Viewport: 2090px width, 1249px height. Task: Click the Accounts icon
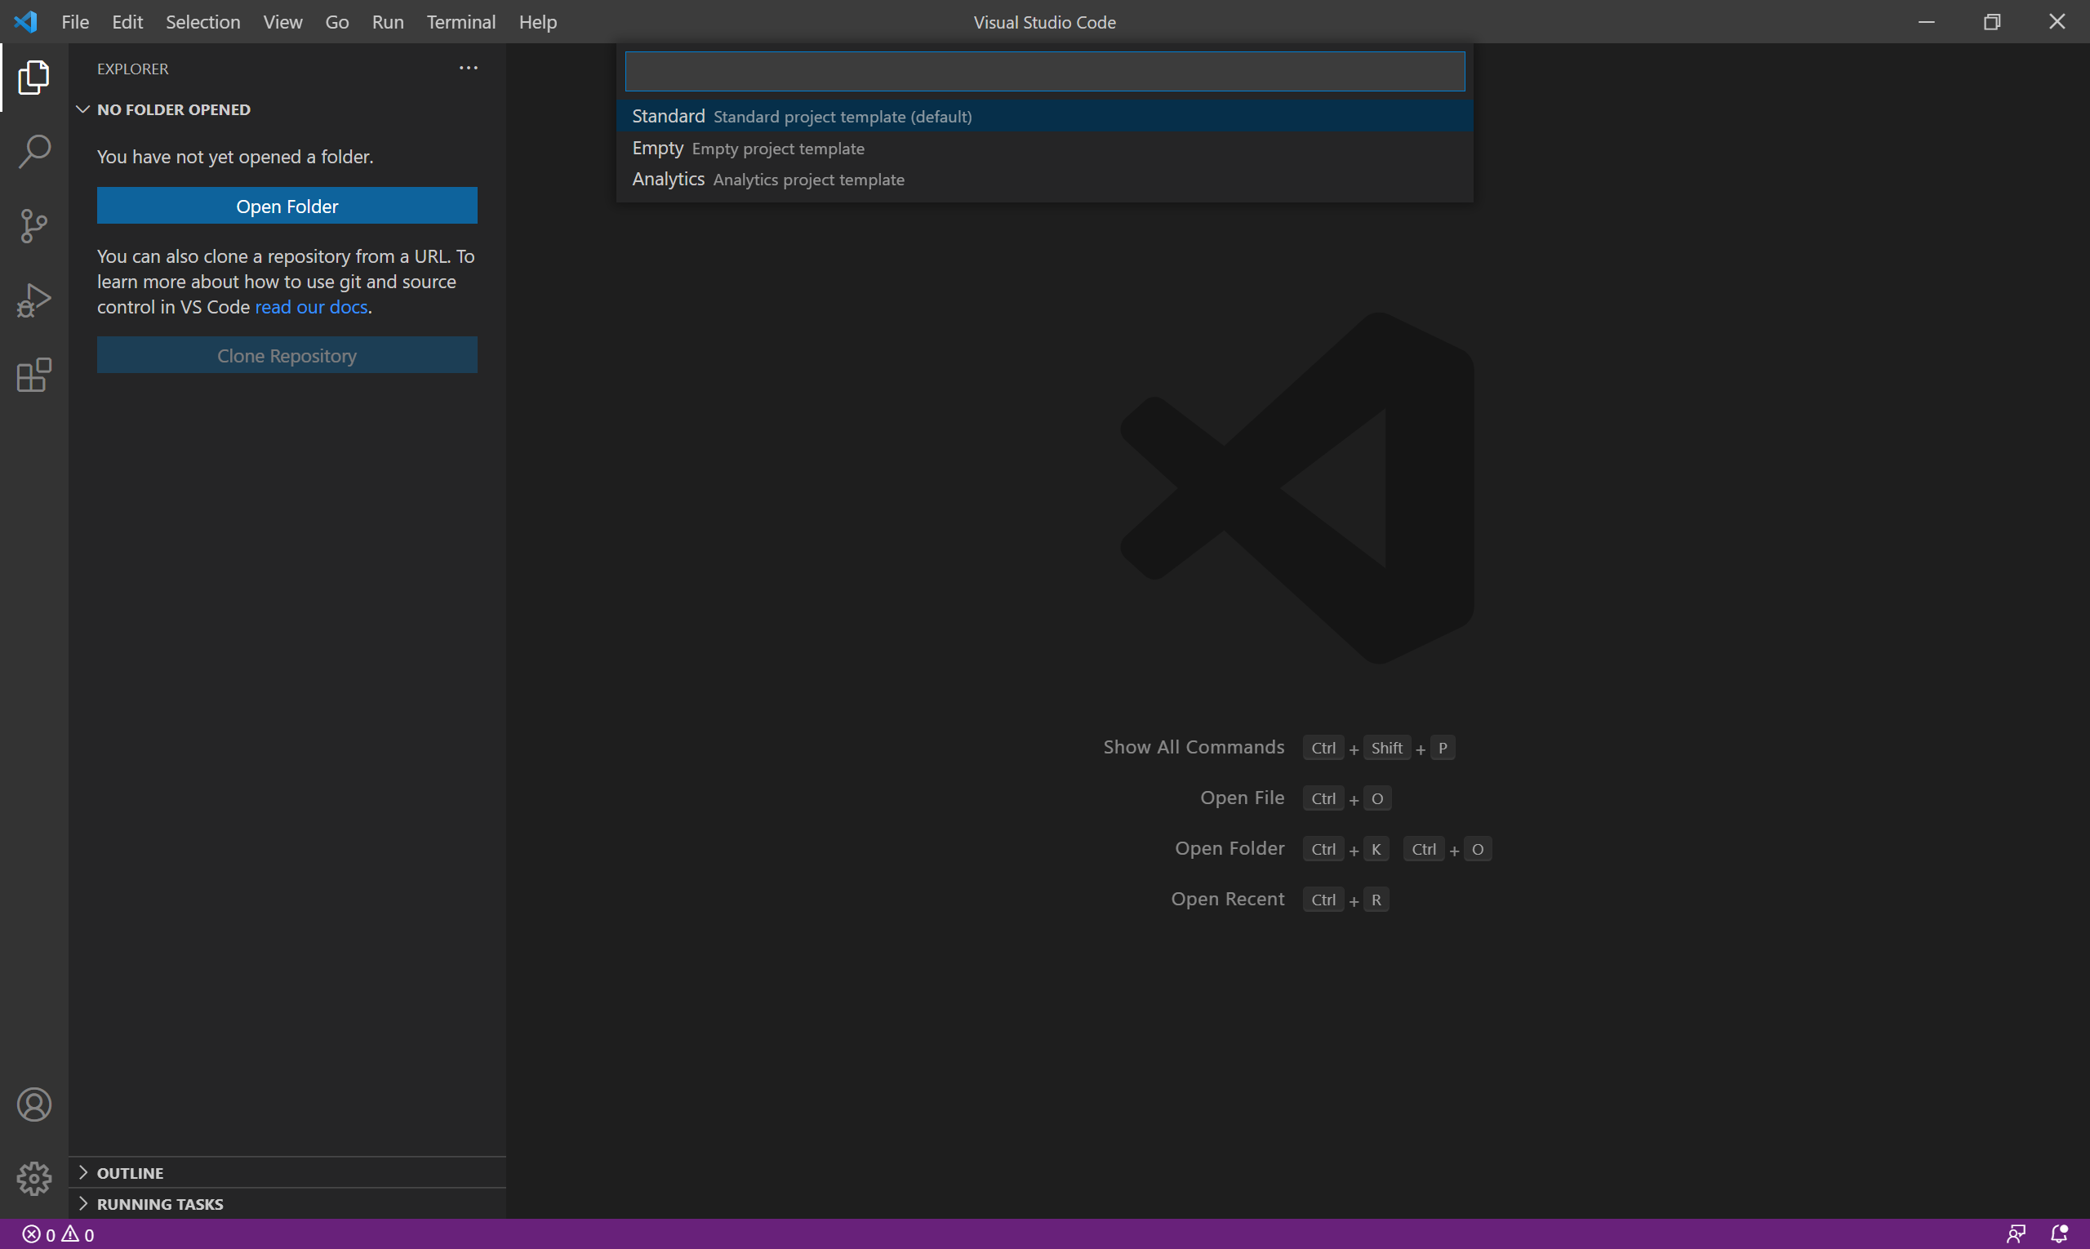33,1105
